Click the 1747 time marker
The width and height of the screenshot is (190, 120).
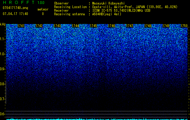tap(130, 26)
